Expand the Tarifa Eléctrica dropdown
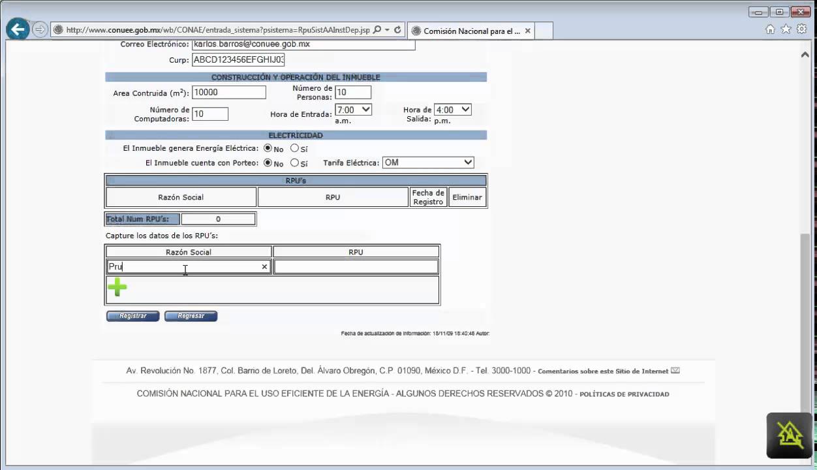The height and width of the screenshot is (470, 817). (x=427, y=163)
